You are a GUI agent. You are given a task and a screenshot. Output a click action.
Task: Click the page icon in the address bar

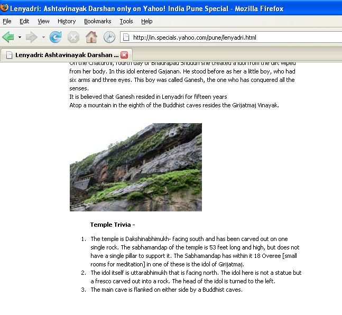126,38
